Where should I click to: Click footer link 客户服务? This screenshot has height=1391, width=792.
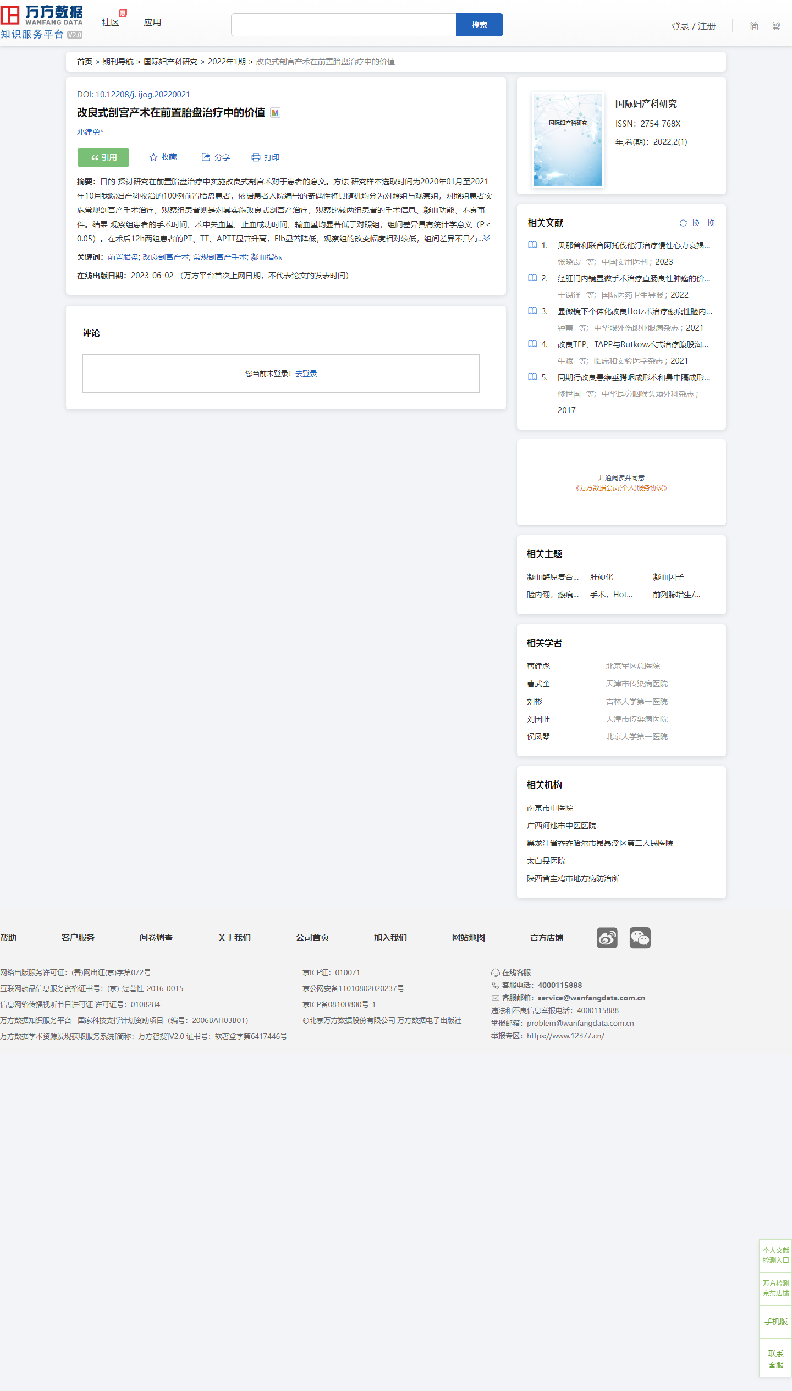78,937
